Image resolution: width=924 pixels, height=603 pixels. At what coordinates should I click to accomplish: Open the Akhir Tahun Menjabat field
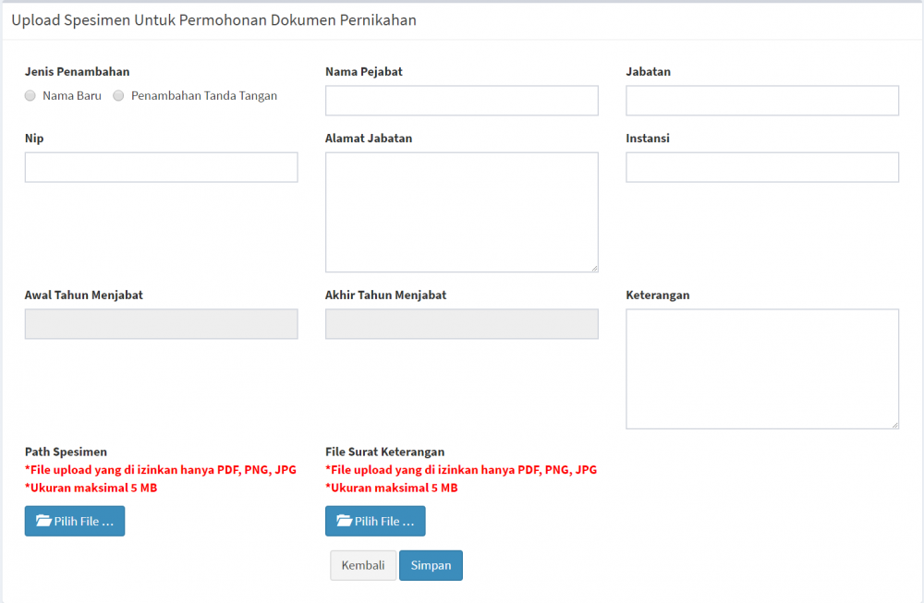(x=461, y=324)
